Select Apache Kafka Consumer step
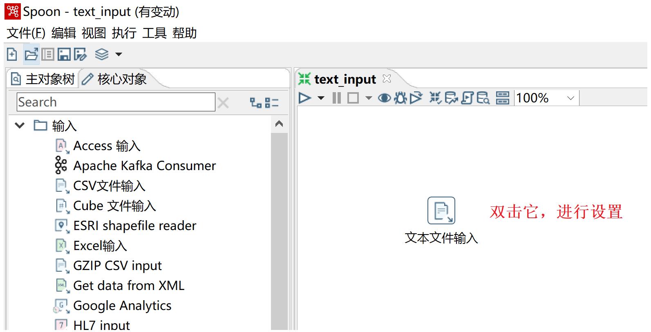 [144, 166]
